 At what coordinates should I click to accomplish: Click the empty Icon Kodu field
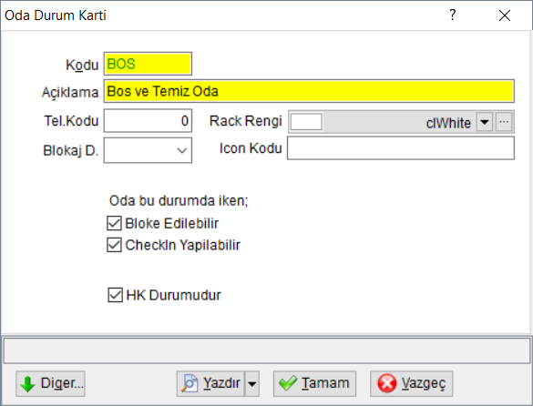coord(401,148)
